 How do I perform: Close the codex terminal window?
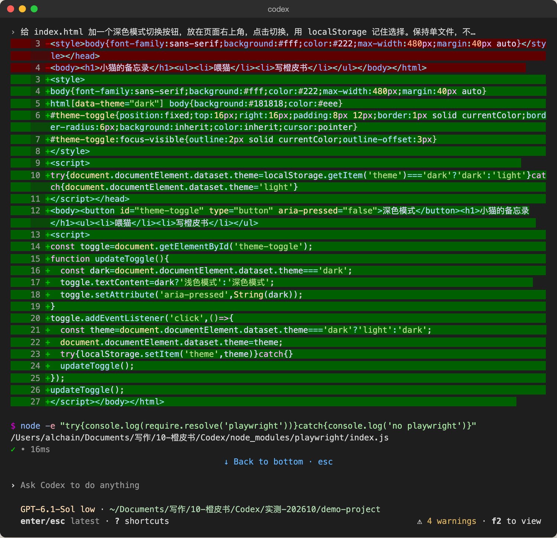tap(11, 9)
